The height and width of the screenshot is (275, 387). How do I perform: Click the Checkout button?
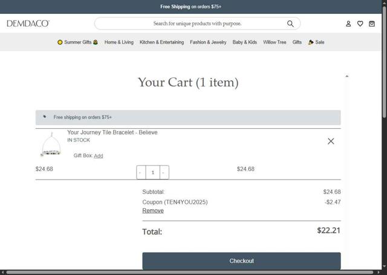click(x=241, y=260)
